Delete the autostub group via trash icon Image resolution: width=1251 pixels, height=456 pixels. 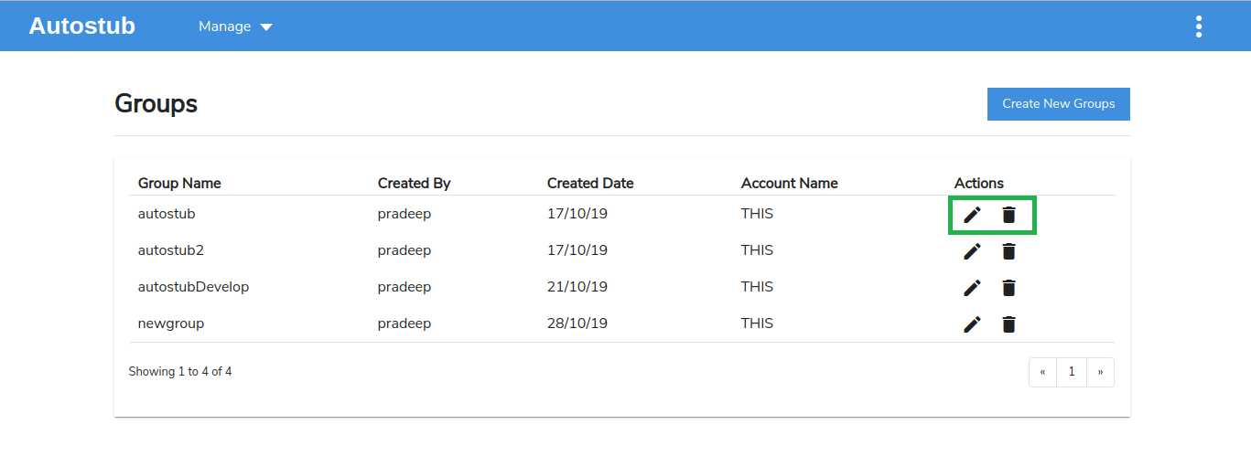pos(1008,215)
